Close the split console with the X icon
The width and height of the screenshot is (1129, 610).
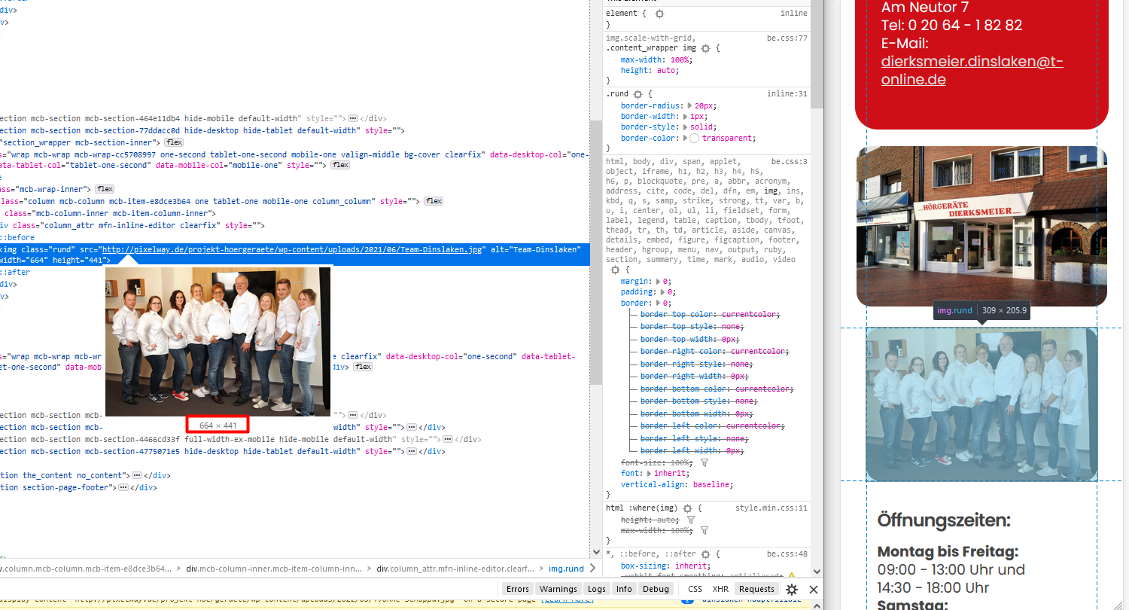(x=814, y=589)
